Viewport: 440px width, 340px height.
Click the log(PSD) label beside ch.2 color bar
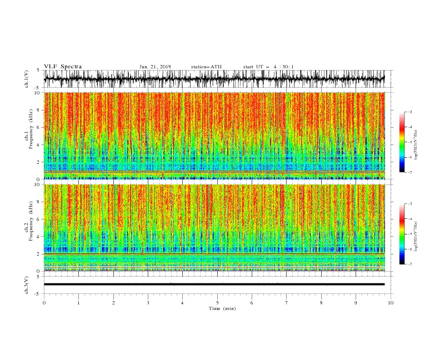(416, 236)
